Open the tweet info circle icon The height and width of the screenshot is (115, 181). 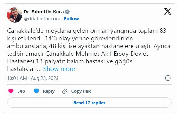click(x=168, y=78)
